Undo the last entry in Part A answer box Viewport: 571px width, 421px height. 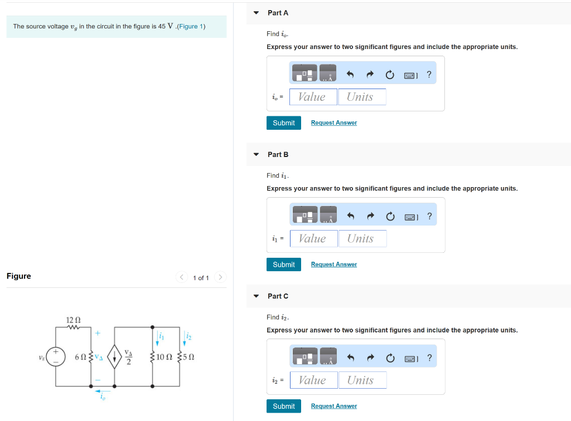[x=349, y=74]
